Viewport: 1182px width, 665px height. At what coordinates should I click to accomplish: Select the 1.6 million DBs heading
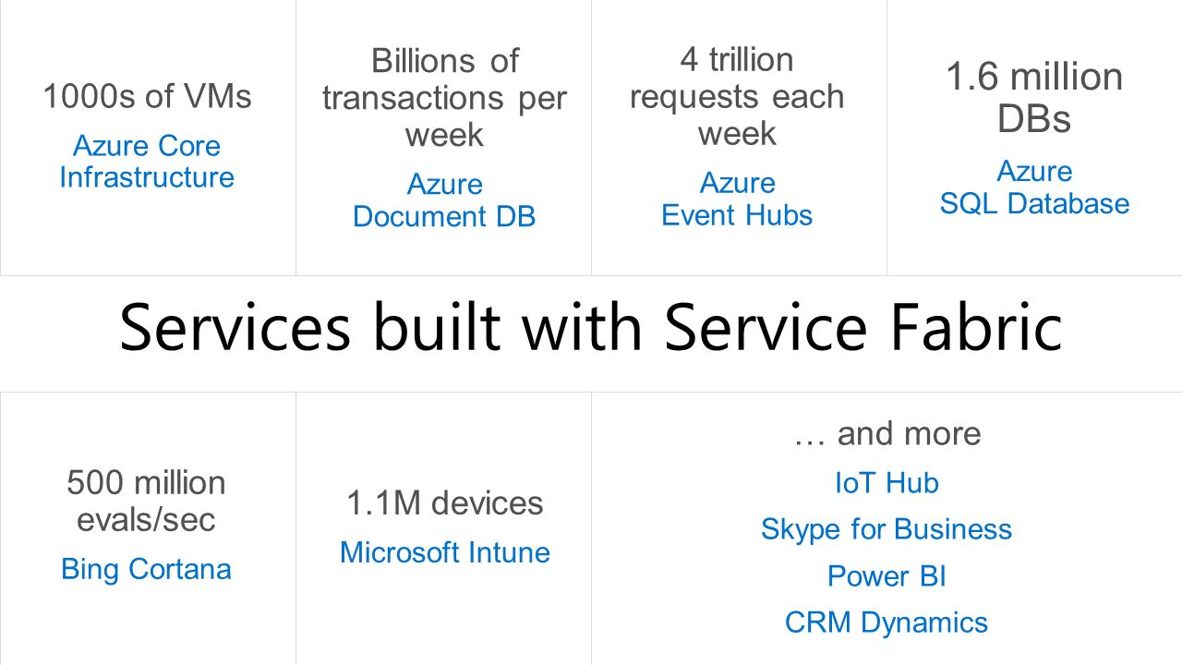pyautogui.click(x=1034, y=98)
